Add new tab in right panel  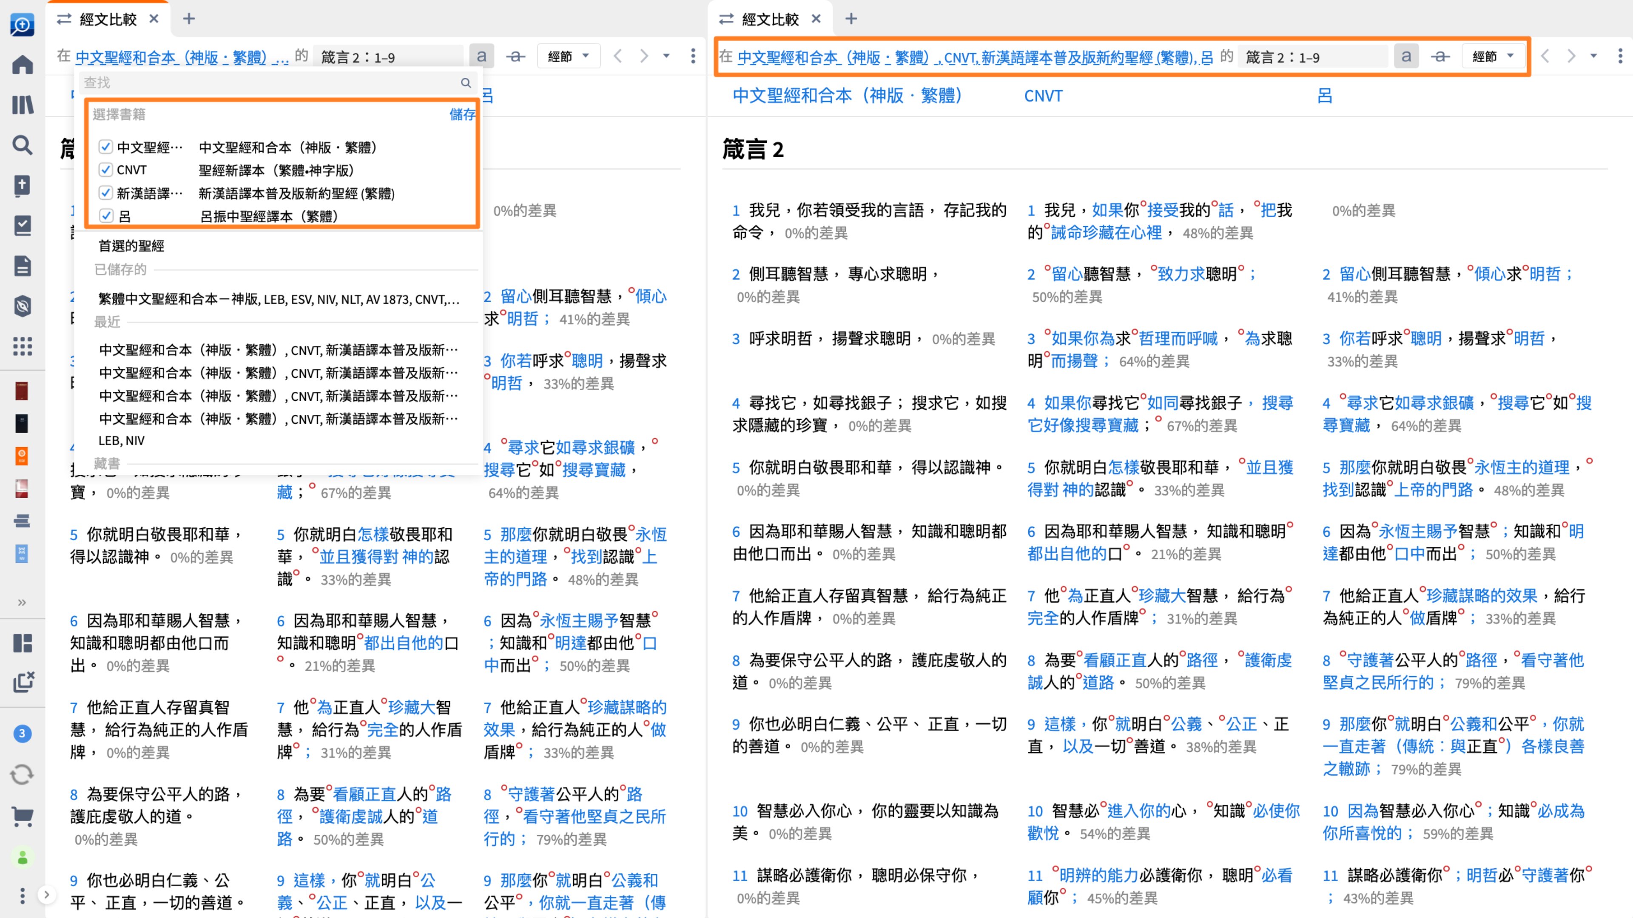(851, 19)
